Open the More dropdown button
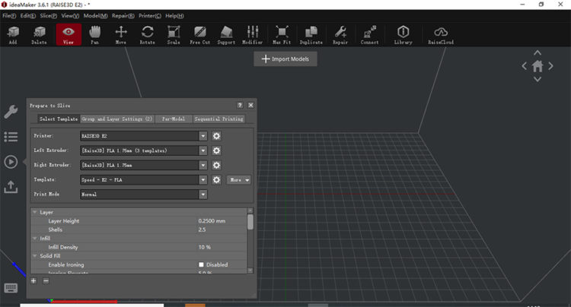This screenshot has width=571, height=307. pos(238,180)
